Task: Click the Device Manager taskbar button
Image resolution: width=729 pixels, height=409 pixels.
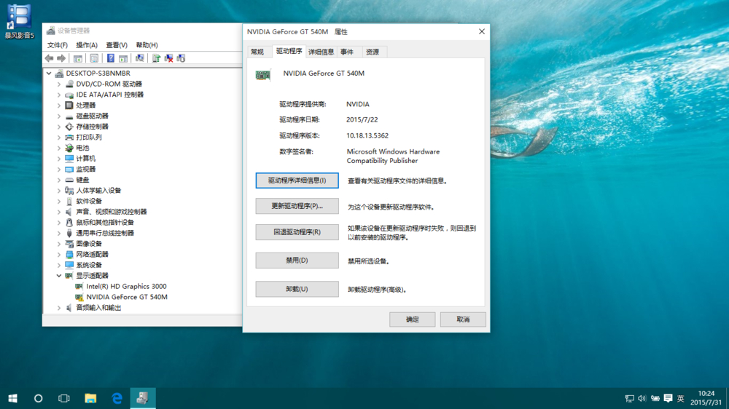Action: point(143,398)
